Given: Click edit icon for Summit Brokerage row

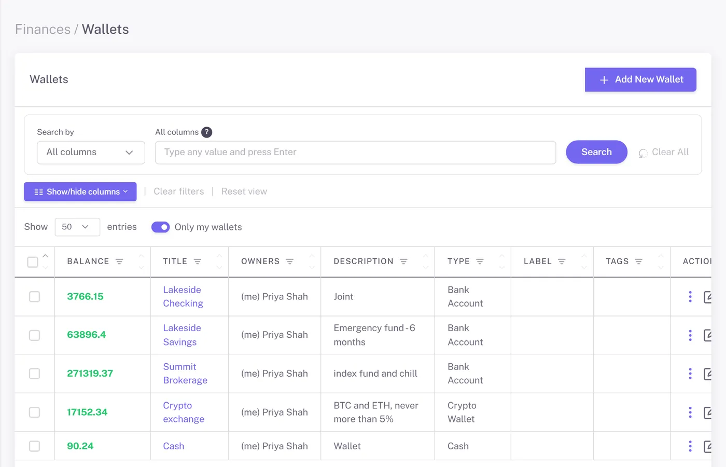Looking at the screenshot, I should (708, 374).
